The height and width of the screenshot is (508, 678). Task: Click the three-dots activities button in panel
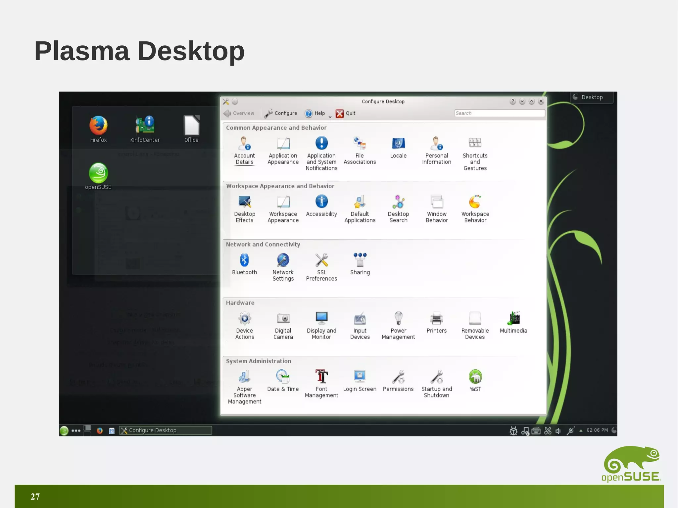point(76,431)
